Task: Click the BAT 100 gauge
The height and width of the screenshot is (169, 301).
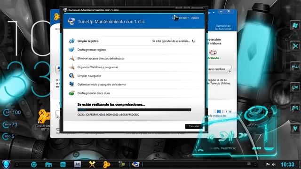Action: [12, 113]
